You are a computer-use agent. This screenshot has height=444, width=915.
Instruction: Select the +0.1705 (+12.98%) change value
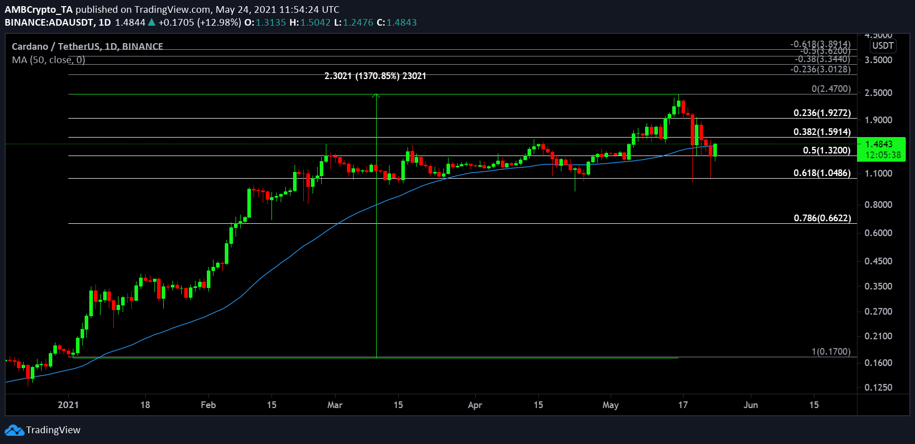[200, 23]
